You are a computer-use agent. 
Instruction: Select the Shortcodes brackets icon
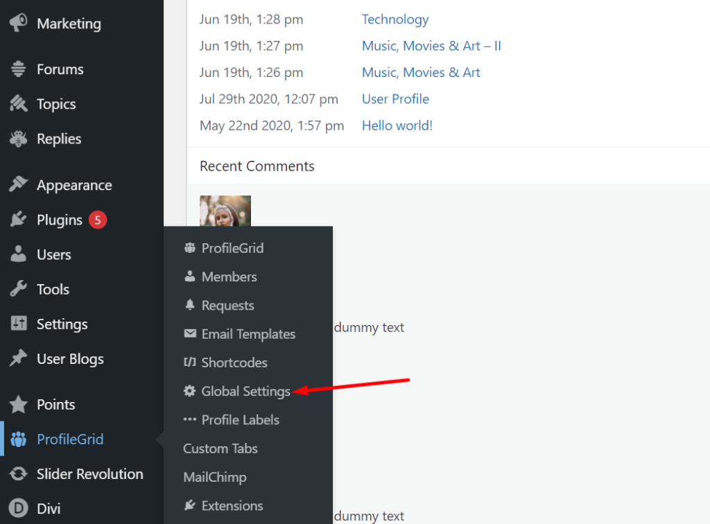pyautogui.click(x=189, y=362)
